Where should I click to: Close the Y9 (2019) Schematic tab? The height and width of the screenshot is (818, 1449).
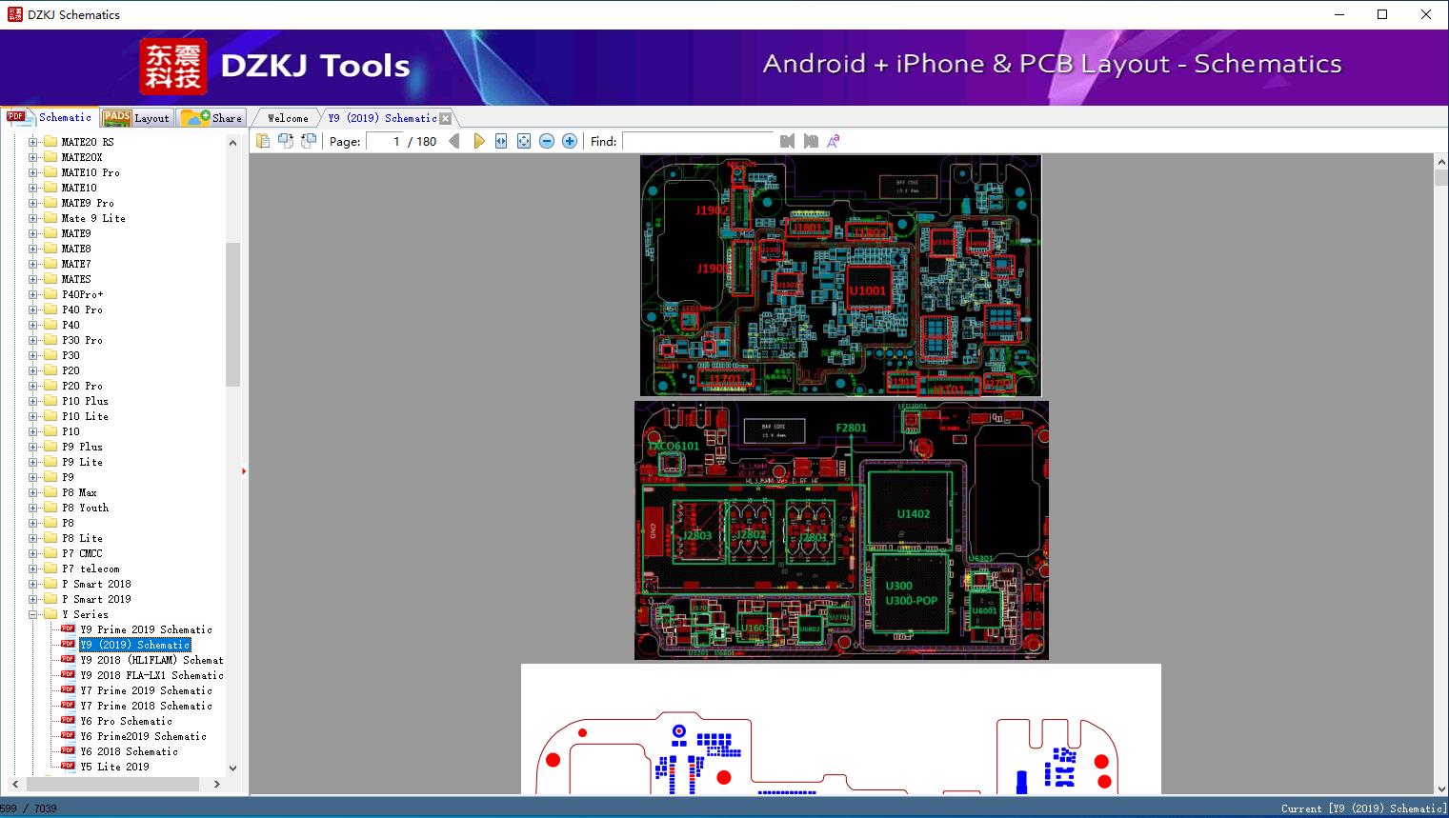[x=445, y=118]
